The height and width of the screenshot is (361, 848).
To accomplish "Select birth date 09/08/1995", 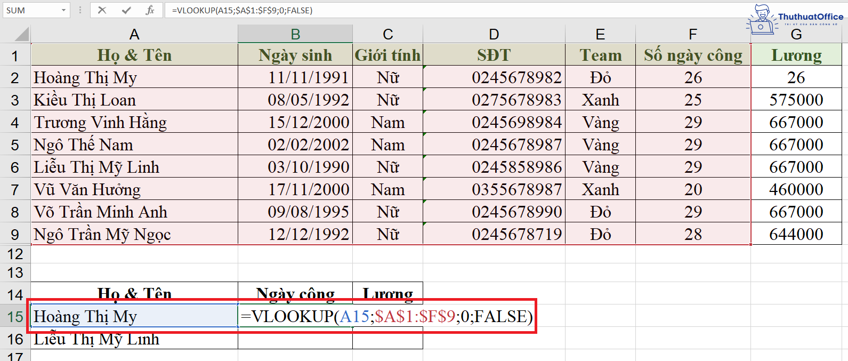I will [x=295, y=212].
